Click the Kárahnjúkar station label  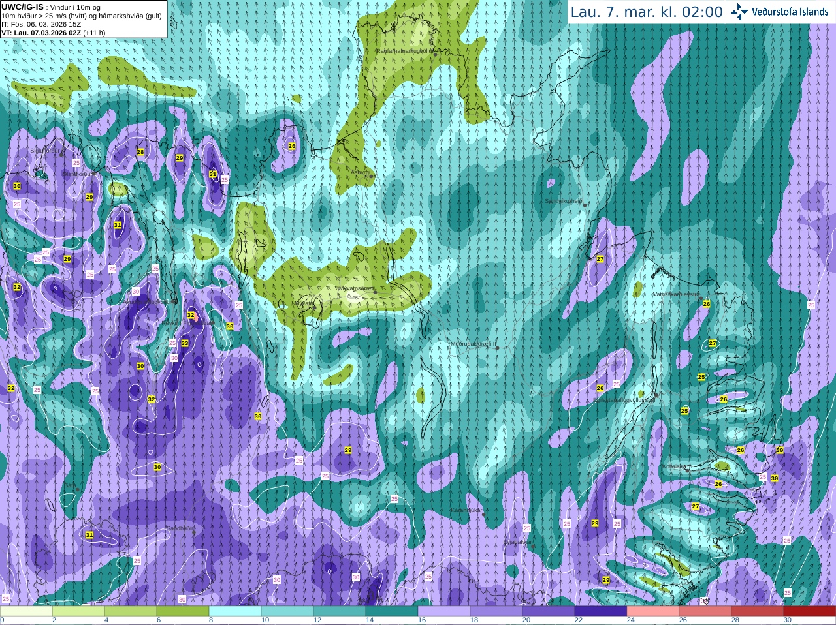(466, 510)
